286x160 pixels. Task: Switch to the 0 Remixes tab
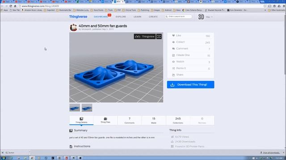pos(202,120)
